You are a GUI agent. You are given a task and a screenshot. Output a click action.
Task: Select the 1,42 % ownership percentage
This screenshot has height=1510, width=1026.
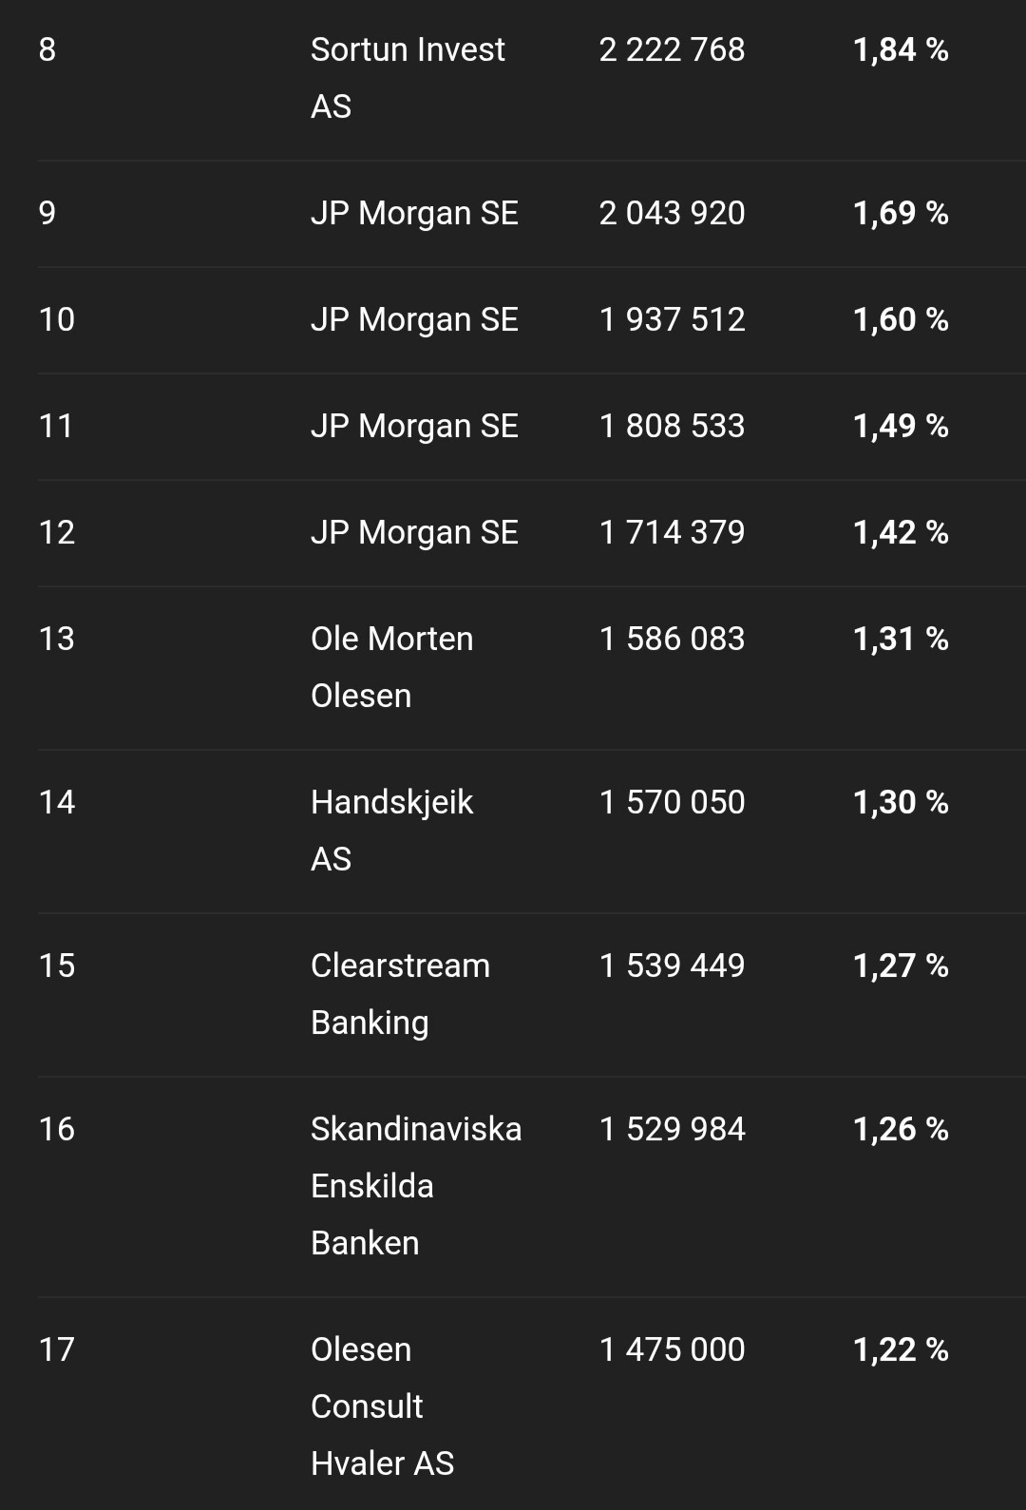[x=900, y=532]
